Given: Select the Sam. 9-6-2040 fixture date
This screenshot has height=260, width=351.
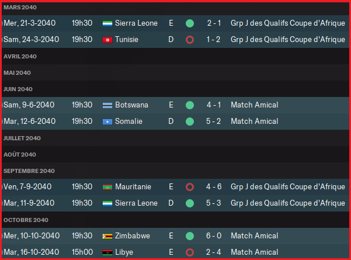Looking at the screenshot, I should click(29, 105).
